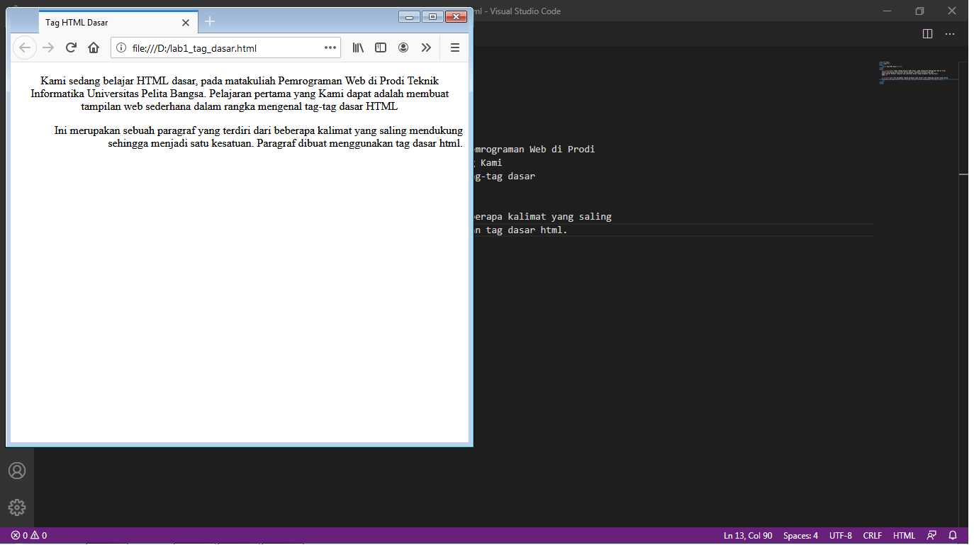Go back in the Firefox browser

25,47
